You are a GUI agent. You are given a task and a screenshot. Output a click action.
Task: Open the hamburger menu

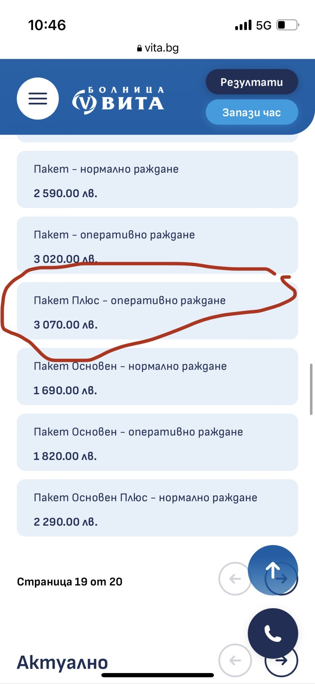[x=38, y=99]
